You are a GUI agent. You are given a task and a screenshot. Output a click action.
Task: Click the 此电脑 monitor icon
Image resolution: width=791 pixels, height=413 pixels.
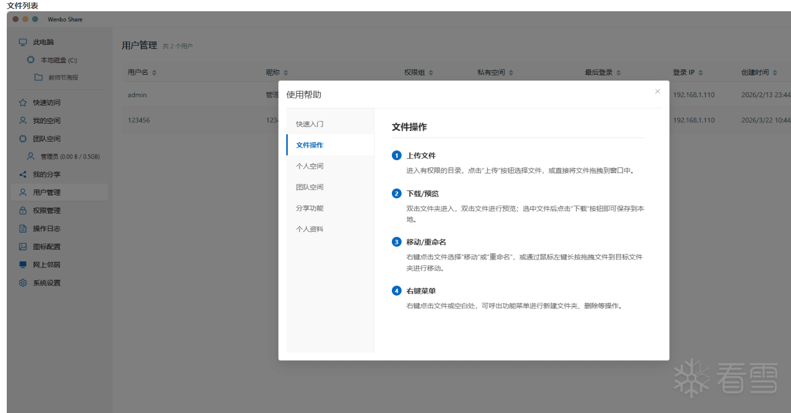23,42
